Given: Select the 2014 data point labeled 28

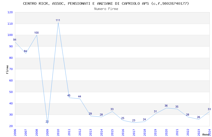Looking at the screenshot, I should pos(101,115).
